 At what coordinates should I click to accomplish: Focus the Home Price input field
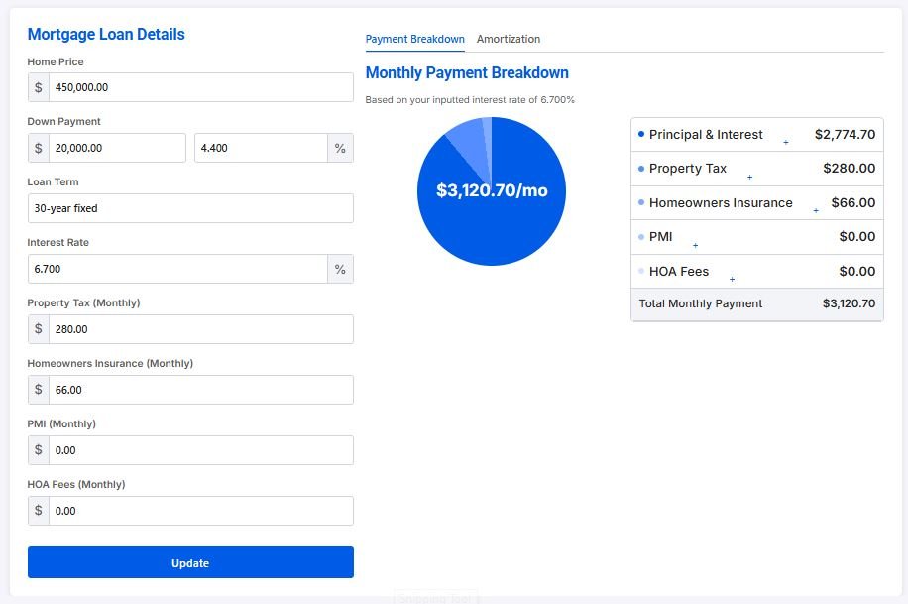(201, 87)
